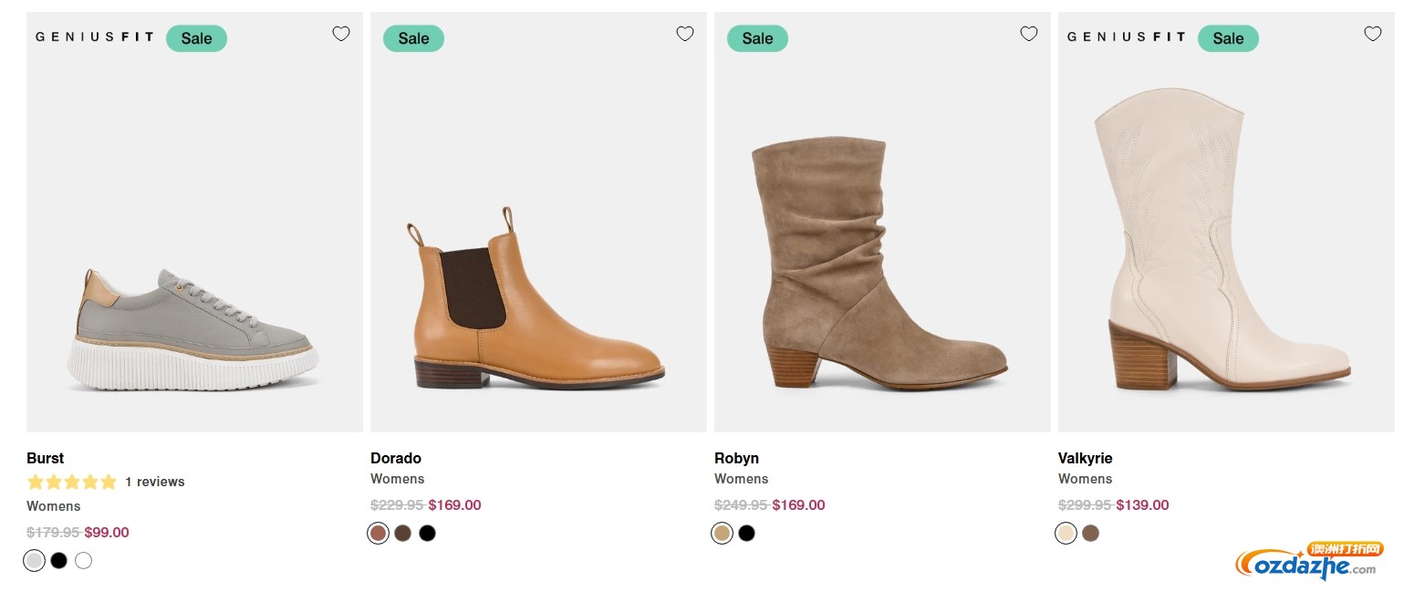Save Valkyrie boot using heart icon

click(x=1372, y=34)
